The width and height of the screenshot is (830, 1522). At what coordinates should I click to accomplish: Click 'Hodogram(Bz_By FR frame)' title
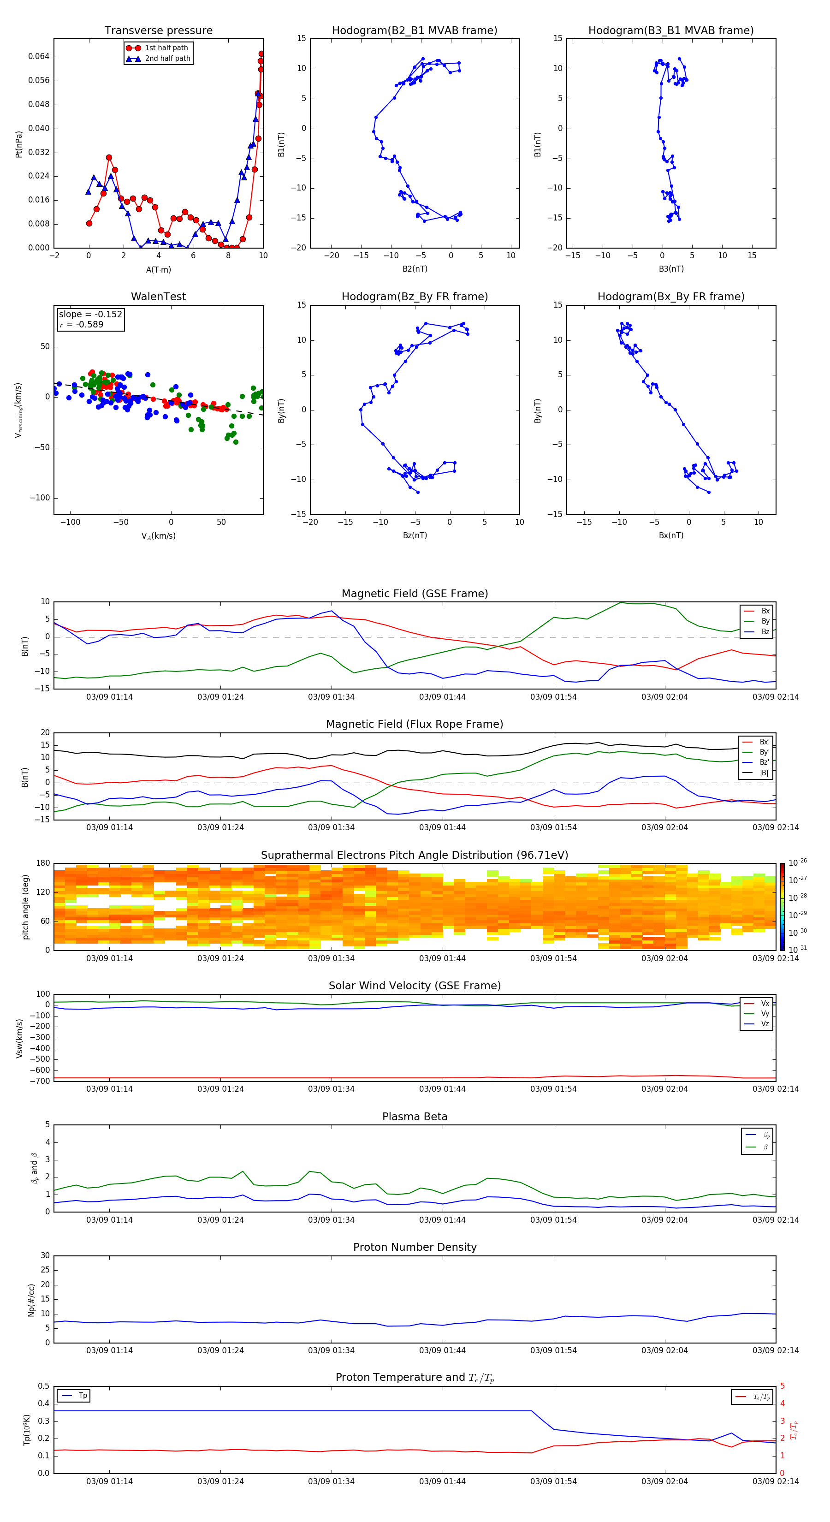tap(415, 297)
